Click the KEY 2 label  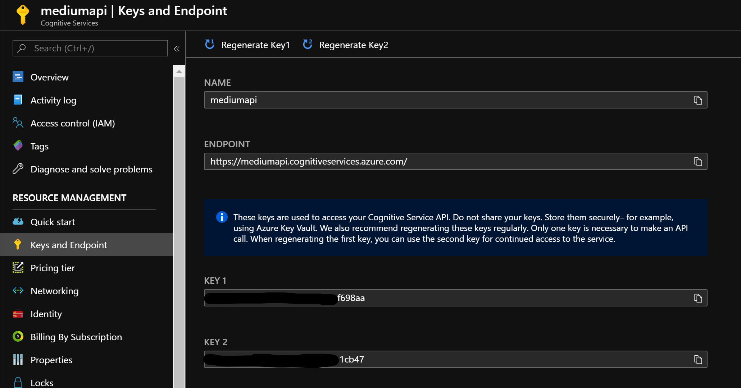point(215,342)
